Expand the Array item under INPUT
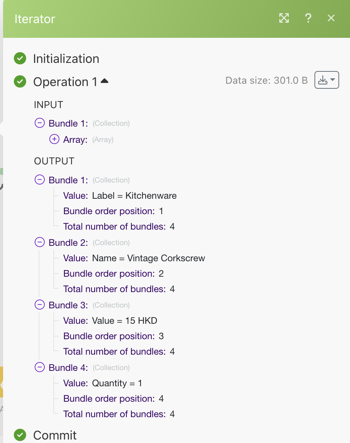 (x=54, y=140)
